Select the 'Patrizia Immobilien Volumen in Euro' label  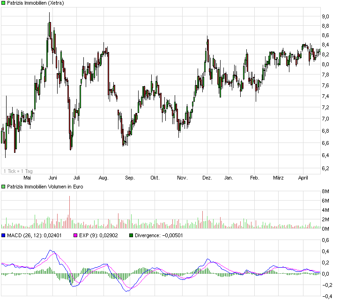pos(45,187)
